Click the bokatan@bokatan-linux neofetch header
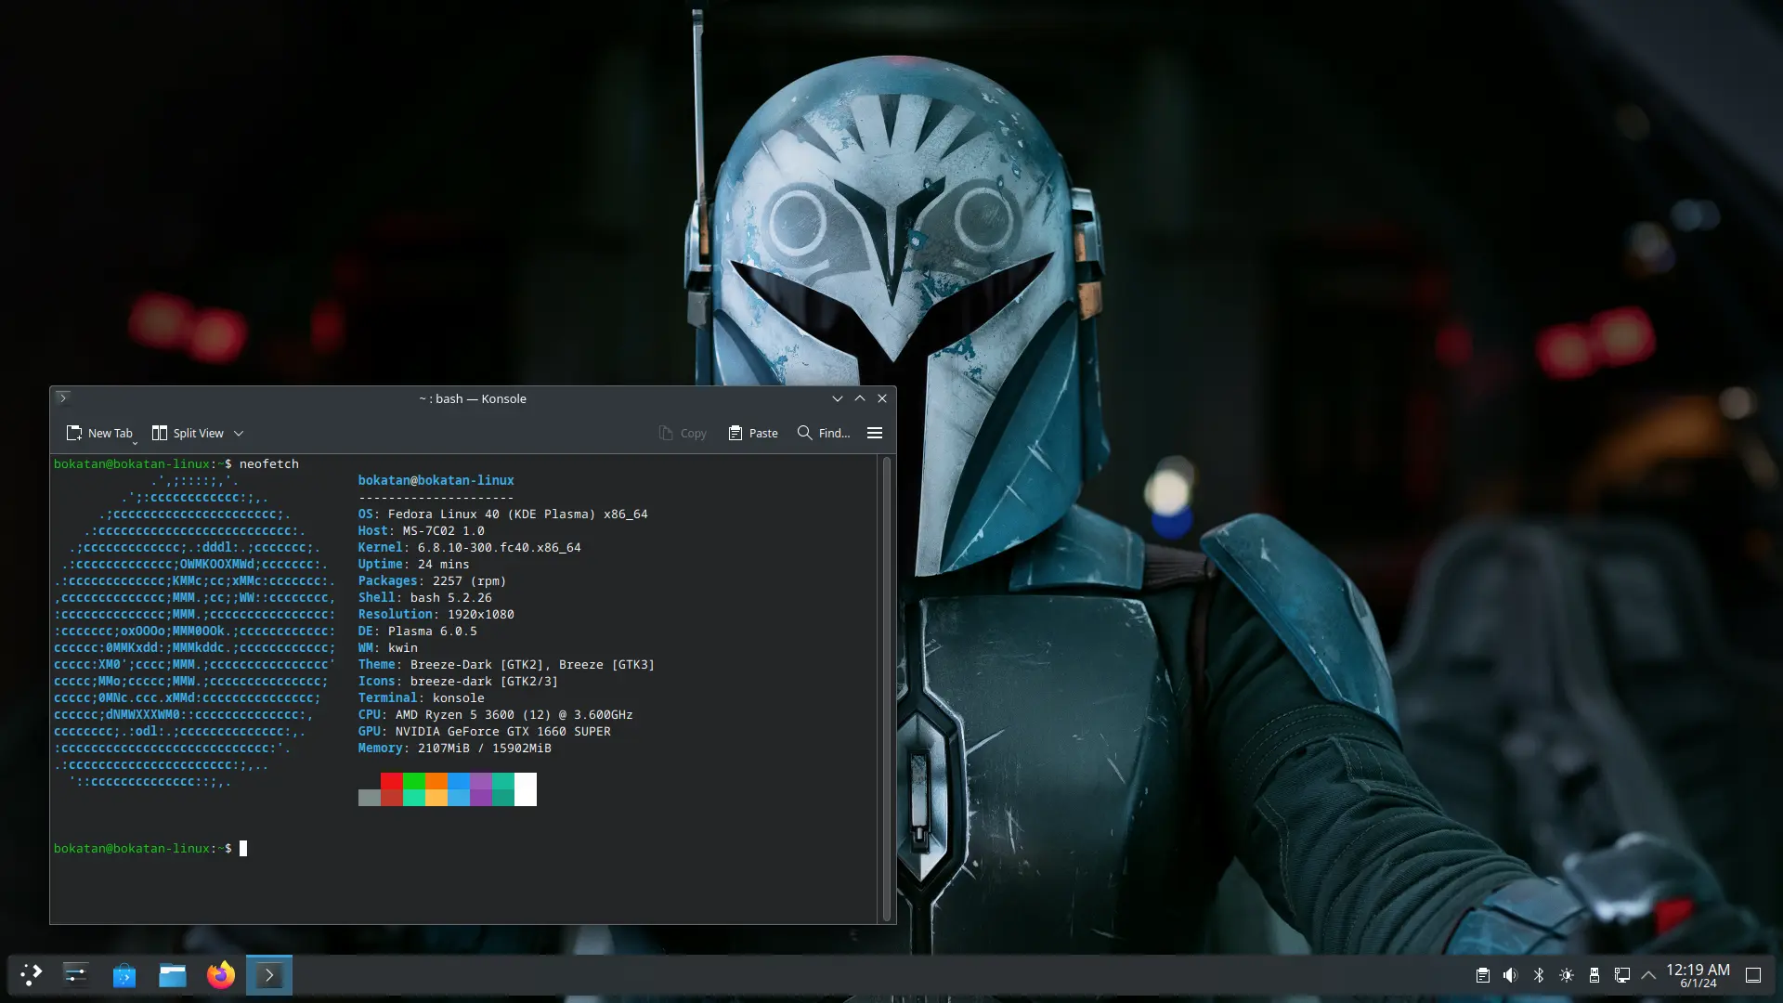Viewport: 1783px width, 1003px height. [x=436, y=480]
